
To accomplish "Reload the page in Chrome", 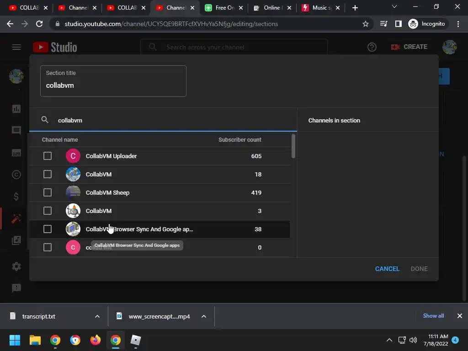I will pos(39,24).
